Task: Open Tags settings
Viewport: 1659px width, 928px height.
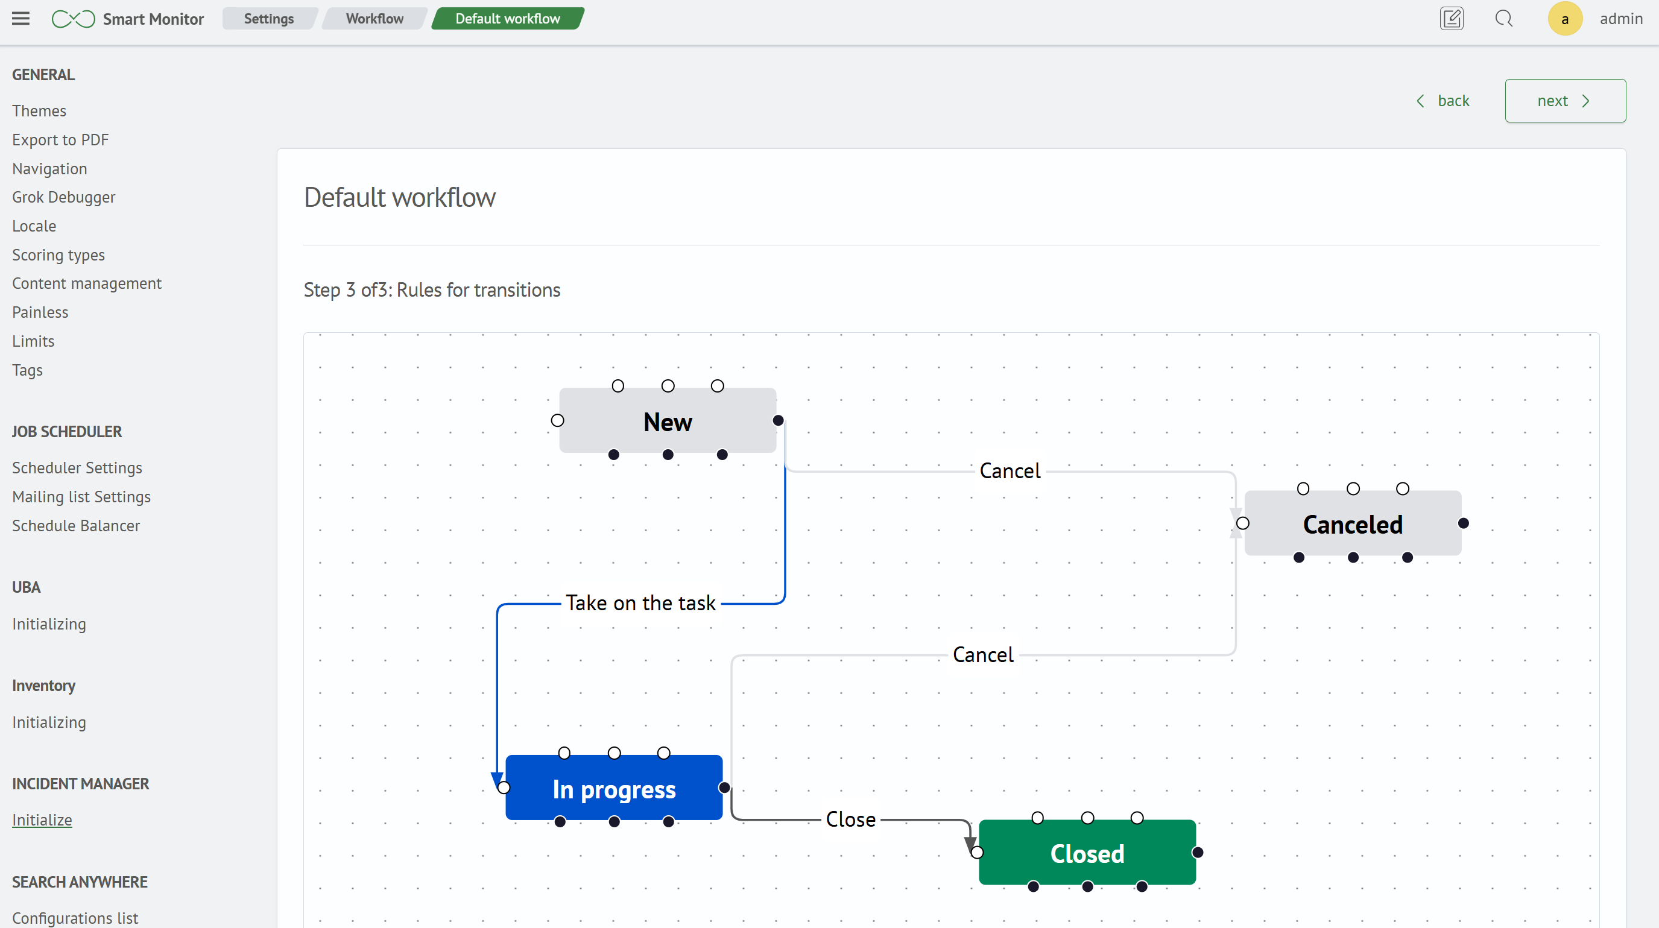Action: click(x=28, y=370)
